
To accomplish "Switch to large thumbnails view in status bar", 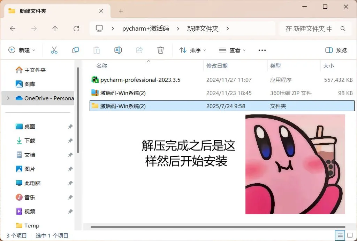I will (x=350, y=235).
